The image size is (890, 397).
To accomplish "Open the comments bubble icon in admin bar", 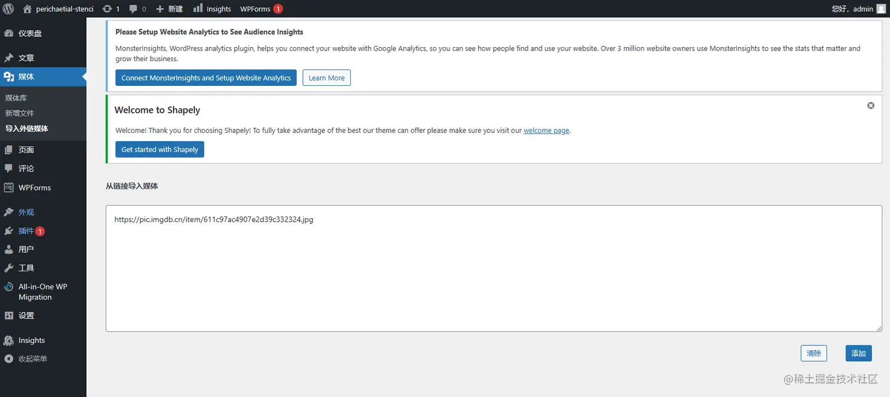I will (x=134, y=9).
